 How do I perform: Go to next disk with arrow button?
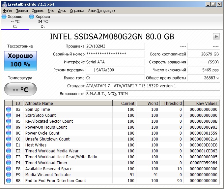[x=216, y=36]
